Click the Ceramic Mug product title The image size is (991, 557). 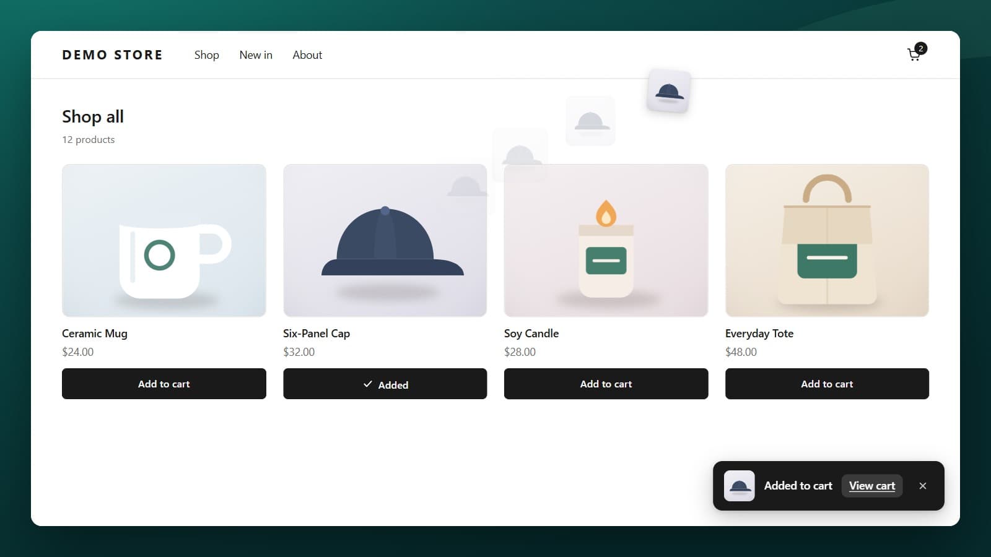point(95,333)
